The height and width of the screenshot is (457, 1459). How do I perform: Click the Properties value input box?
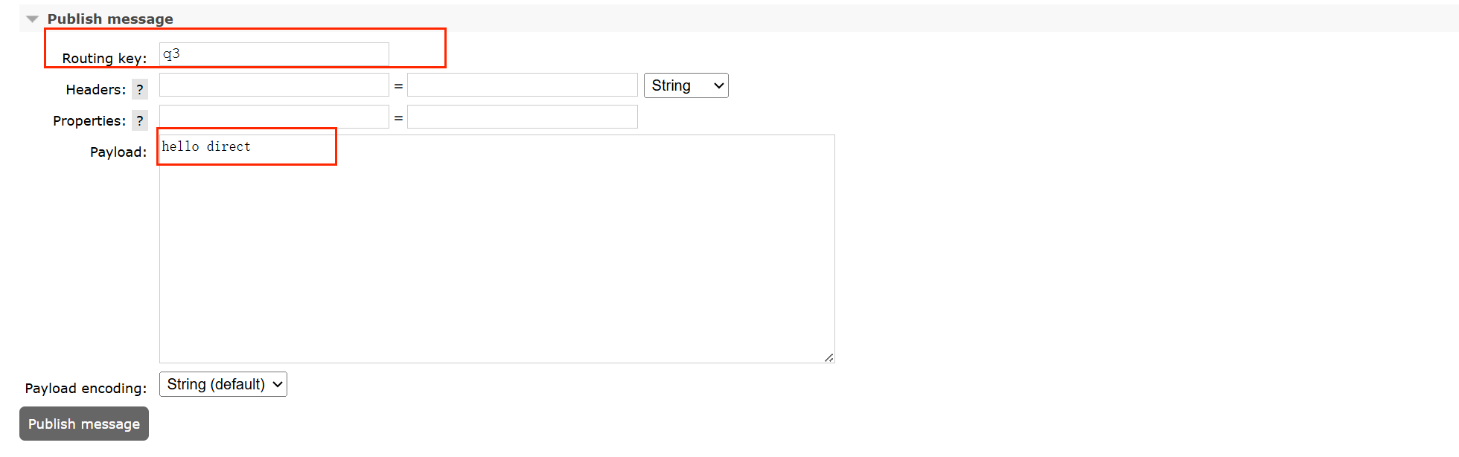point(522,117)
